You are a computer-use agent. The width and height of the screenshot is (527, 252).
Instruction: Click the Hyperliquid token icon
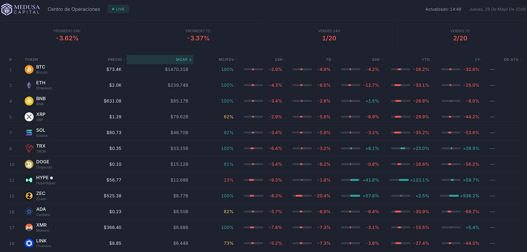click(x=29, y=180)
